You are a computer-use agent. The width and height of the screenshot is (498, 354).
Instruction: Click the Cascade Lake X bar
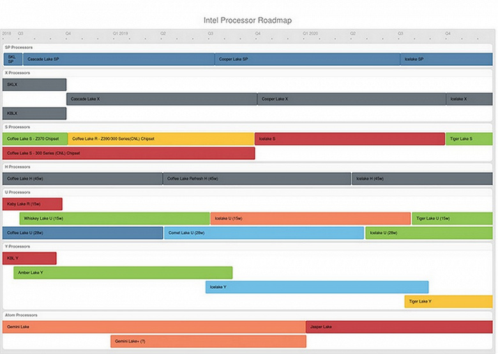coord(162,99)
